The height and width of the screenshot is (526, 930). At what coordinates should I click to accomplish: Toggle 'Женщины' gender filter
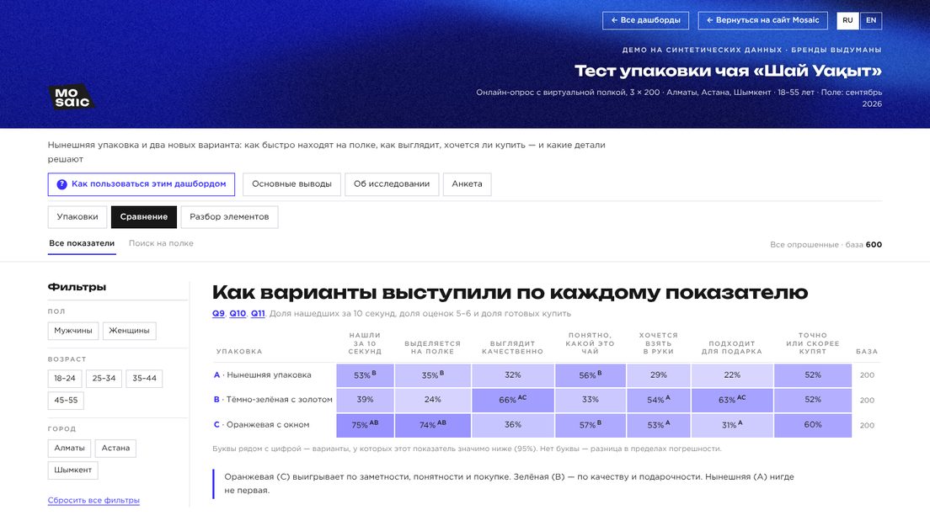click(x=129, y=331)
